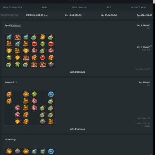The height and width of the screenshot is (155, 155).
Task: Click the blue diamond gem in Tumbling grid
Action: (x=17, y=152)
